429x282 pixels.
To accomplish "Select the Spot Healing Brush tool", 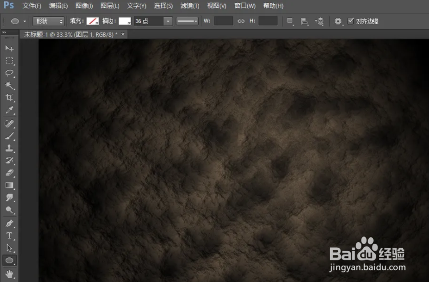I will [x=9, y=124].
